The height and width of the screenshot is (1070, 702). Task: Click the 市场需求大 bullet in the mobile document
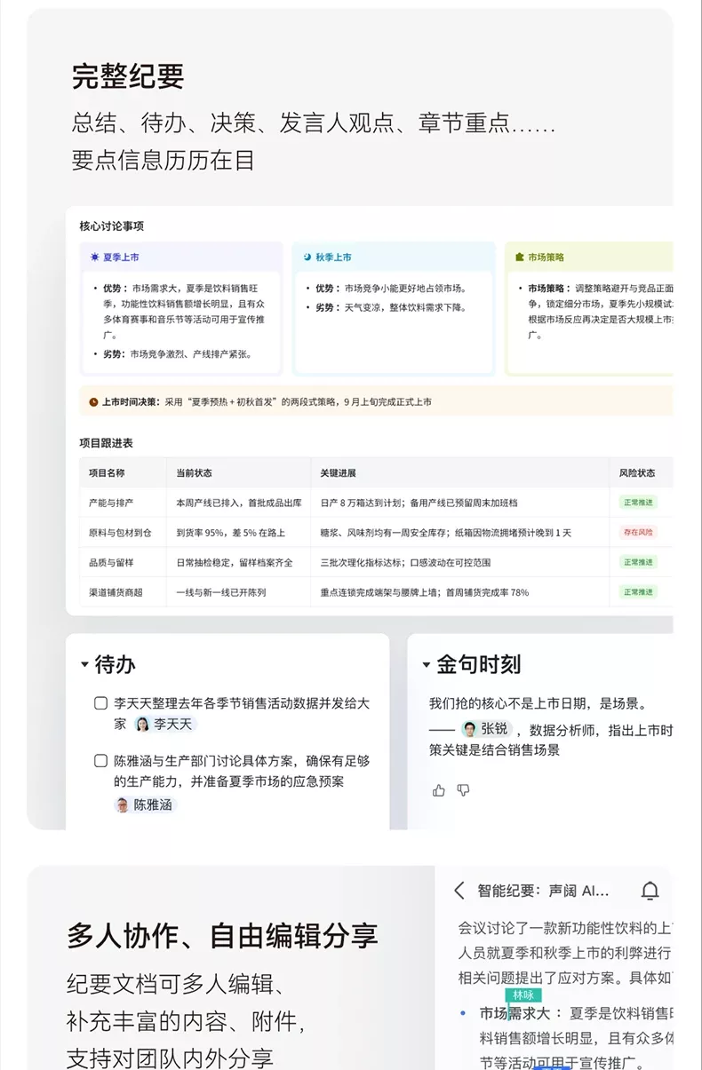515,1013
